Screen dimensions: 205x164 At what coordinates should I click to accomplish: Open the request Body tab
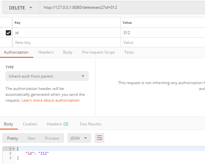(68, 52)
